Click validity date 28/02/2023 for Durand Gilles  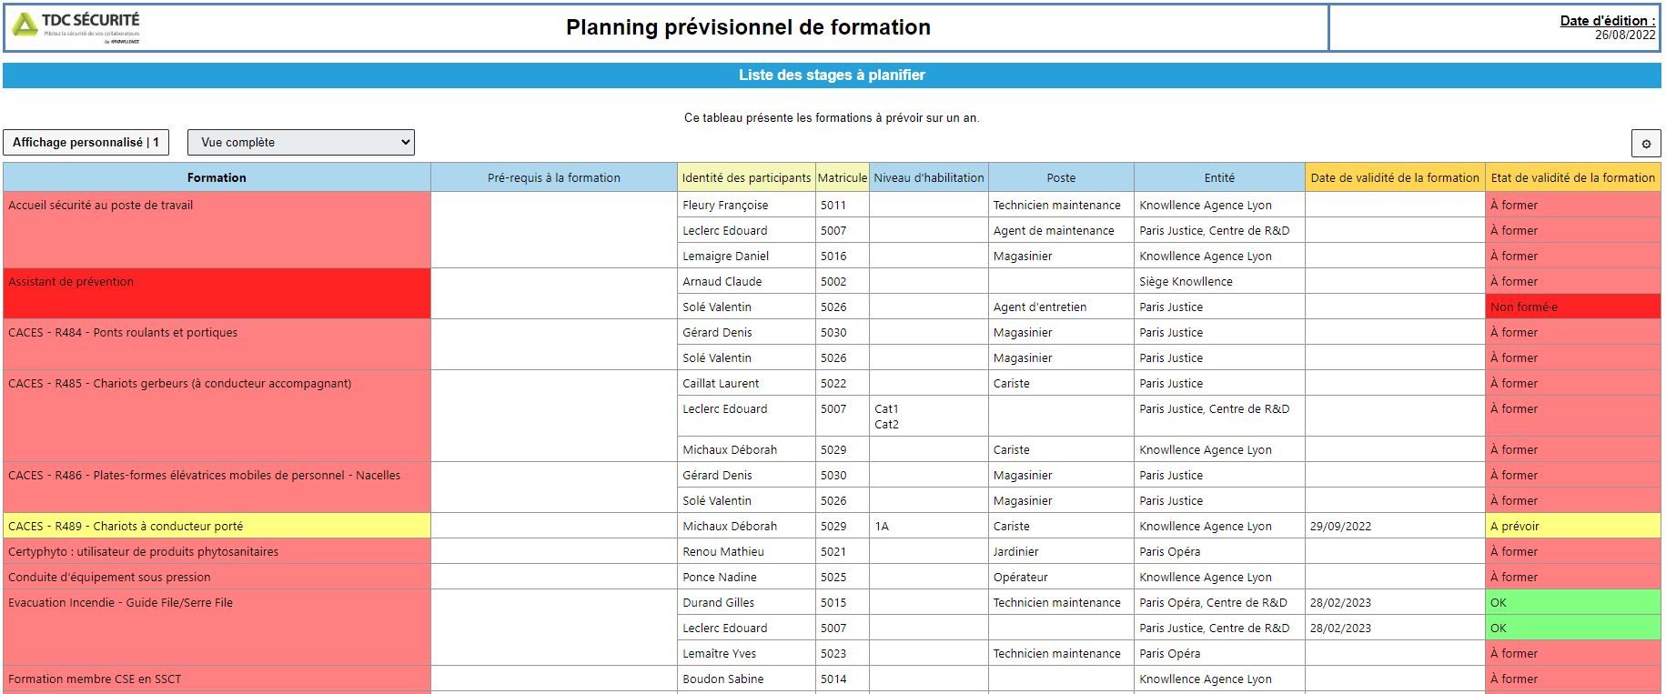pyautogui.click(x=1340, y=602)
